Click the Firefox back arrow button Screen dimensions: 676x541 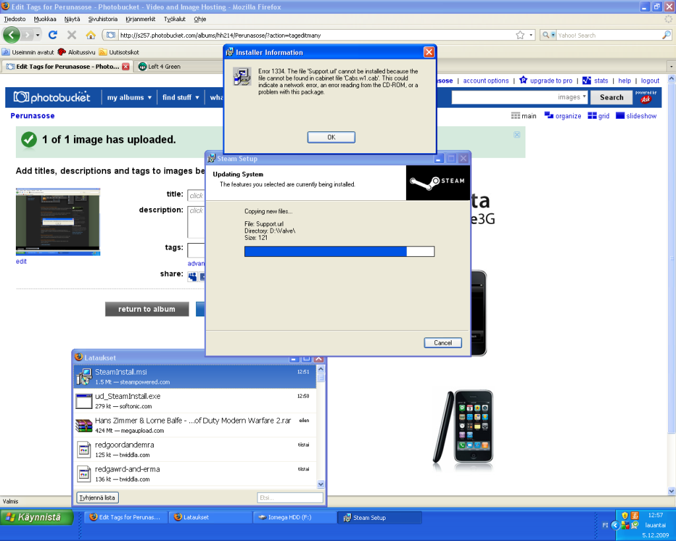click(12, 35)
